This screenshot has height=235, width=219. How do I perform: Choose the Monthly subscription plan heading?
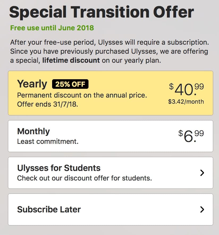pyautogui.click(x=33, y=131)
